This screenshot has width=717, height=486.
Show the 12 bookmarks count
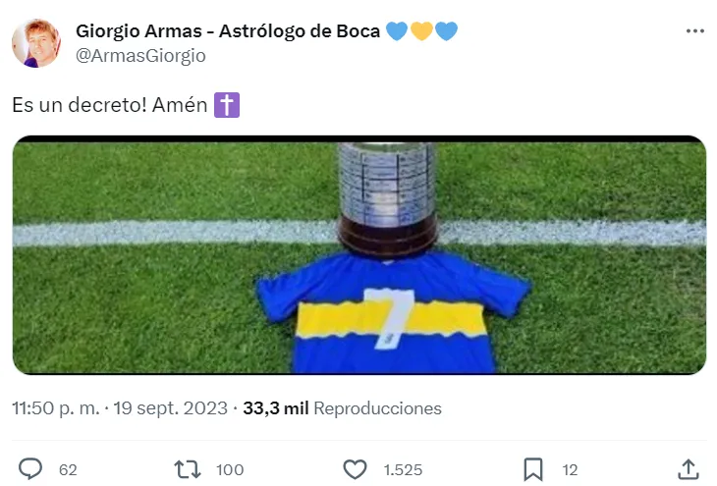pyautogui.click(x=570, y=470)
